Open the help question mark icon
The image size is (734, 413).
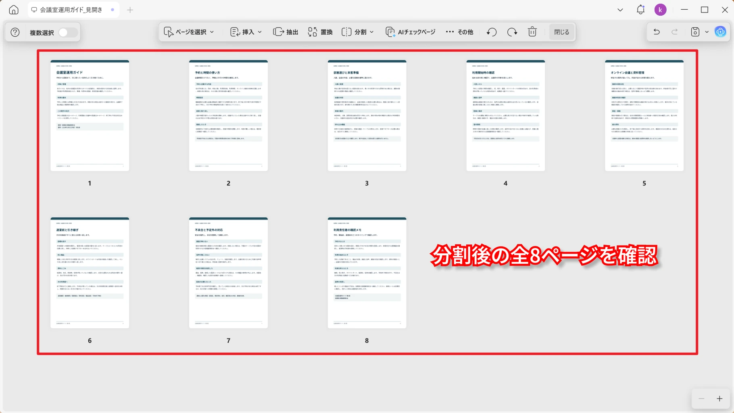[15, 32]
